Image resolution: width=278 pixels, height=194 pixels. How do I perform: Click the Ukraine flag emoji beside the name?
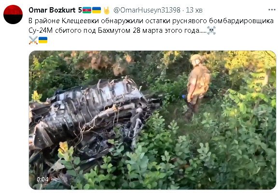click(x=97, y=10)
